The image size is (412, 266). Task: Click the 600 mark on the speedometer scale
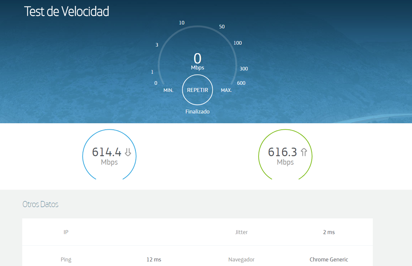coord(241,83)
